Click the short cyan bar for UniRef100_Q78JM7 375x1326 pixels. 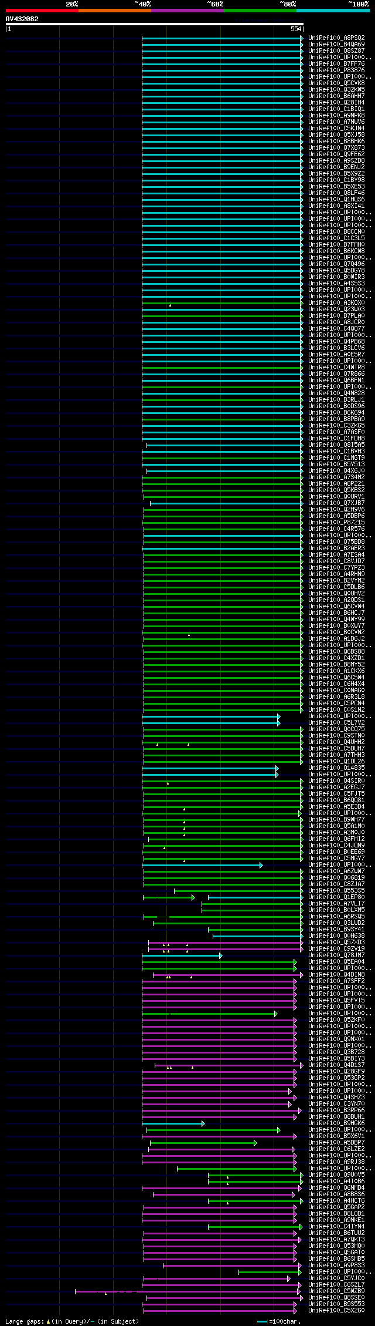[182, 955]
